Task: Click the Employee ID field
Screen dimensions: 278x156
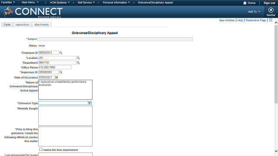Action: [49, 53]
